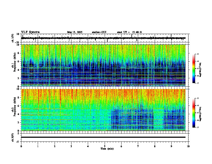Click the "6" kHz tick on ch.2 frequency axis
Screen dimensions: 212x164
[19, 106]
